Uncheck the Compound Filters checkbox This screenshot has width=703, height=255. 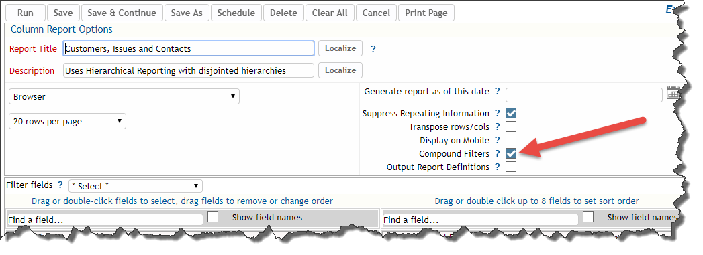click(x=511, y=153)
